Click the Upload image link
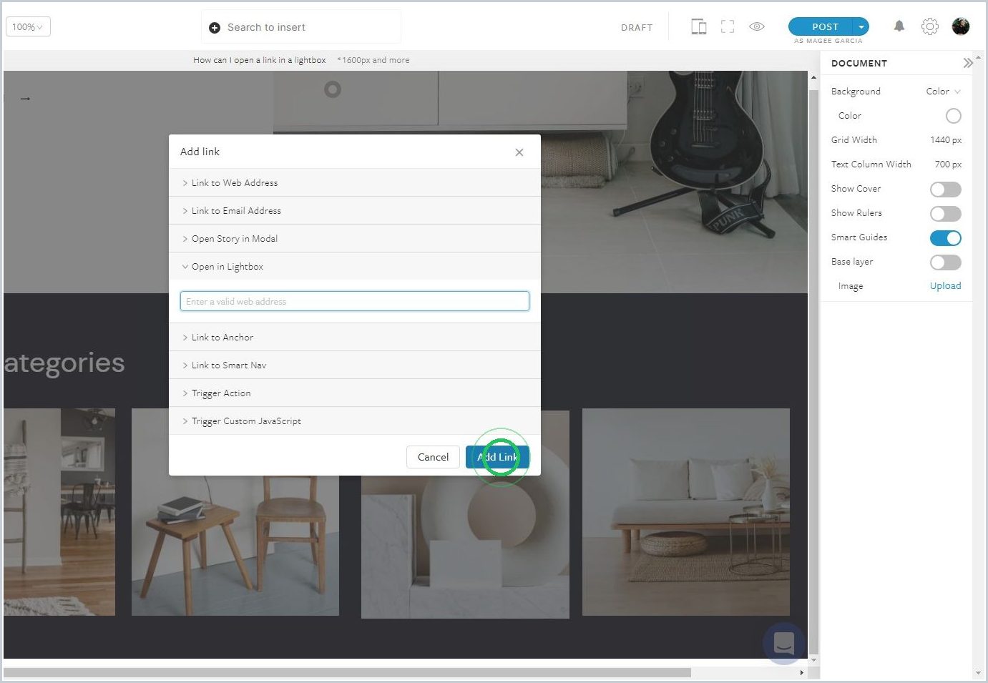The height and width of the screenshot is (683, 988). 945,286
